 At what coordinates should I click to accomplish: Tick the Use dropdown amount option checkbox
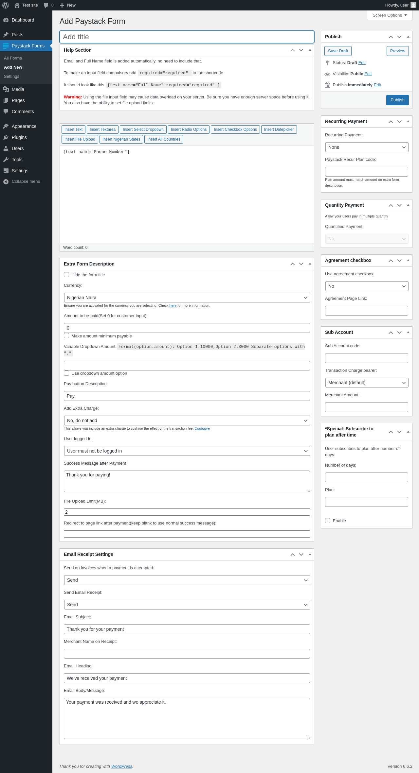(66, 373)
